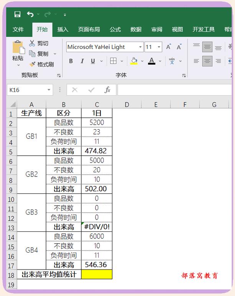Open the 文件 menu

click(18, 30)
